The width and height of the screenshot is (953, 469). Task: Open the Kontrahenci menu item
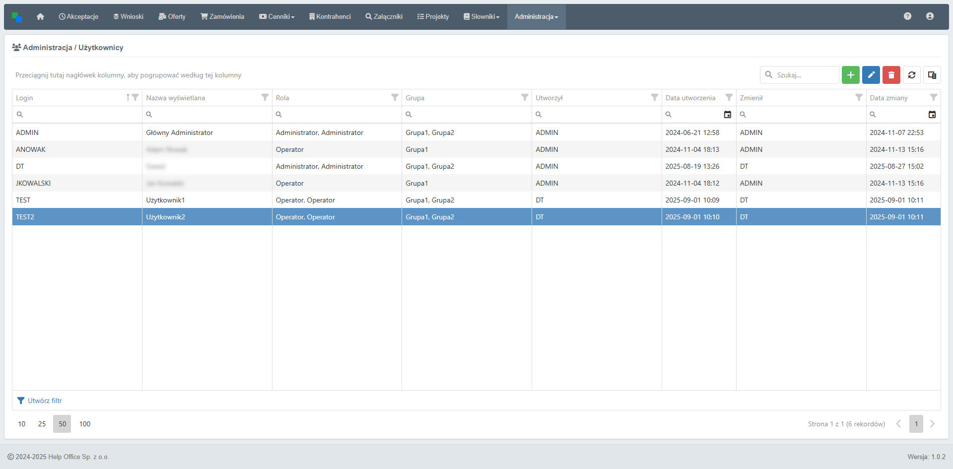[x=330, y=17]
